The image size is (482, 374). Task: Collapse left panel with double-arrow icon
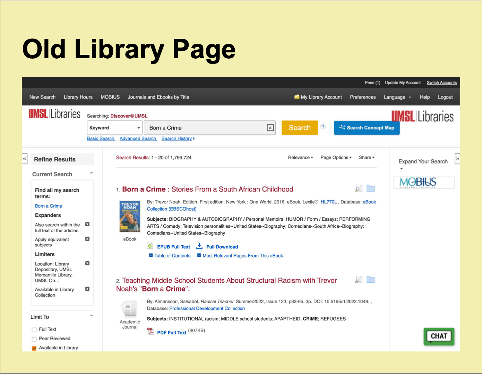point(24,159)
